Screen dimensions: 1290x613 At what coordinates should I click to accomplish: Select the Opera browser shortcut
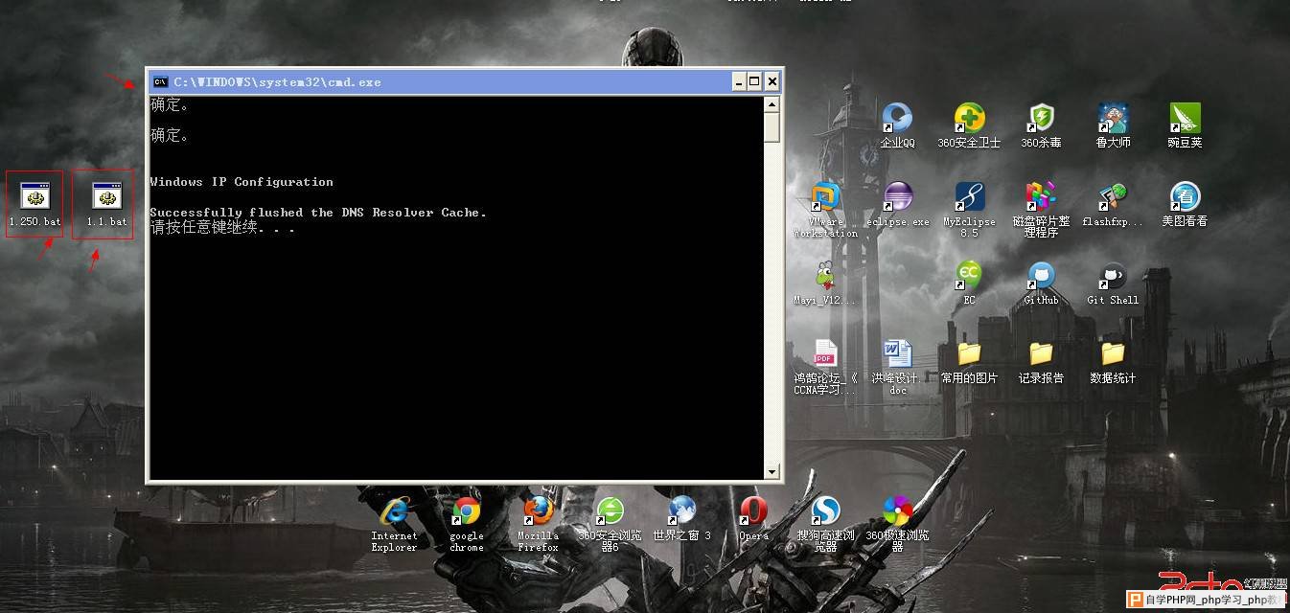click(x=753, y=511)
